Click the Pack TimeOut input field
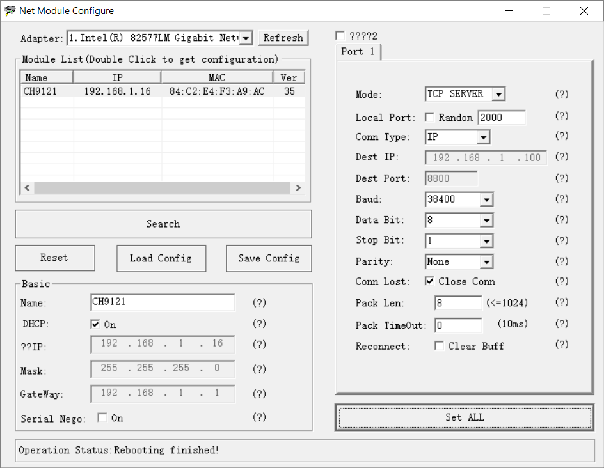This screenshot has width=604, height=468. pyautogui.click(x=458, y=325)
